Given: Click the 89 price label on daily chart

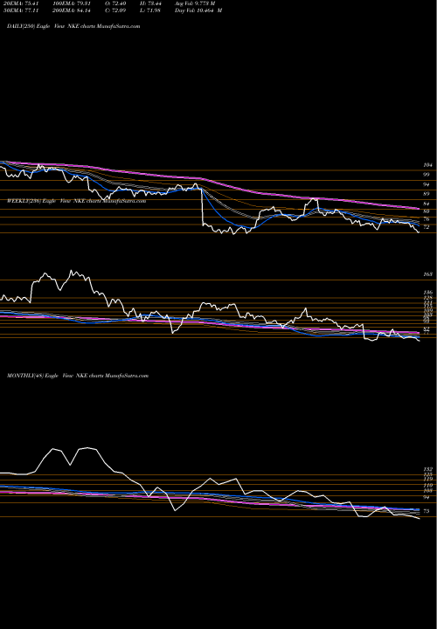Looking at the screenshot, I should tap(427, 194).
